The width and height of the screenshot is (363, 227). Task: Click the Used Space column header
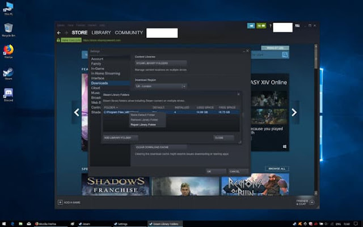point(205,107)
